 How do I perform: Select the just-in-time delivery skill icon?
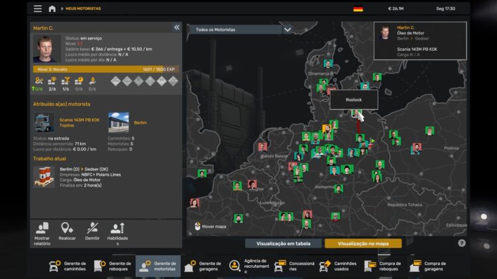[x=79, y=81]
